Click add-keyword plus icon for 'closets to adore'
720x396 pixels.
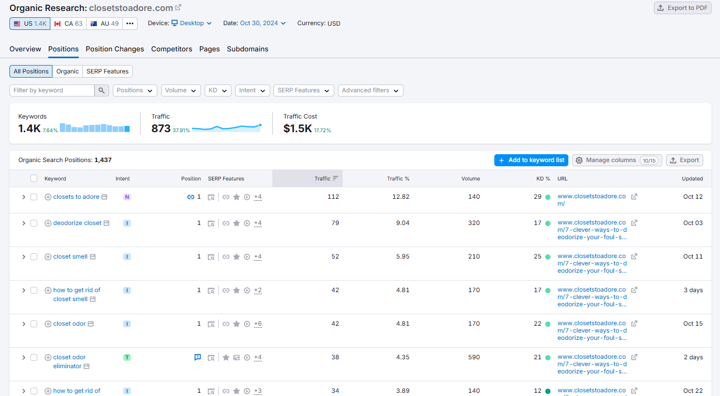tap(48, 197)
